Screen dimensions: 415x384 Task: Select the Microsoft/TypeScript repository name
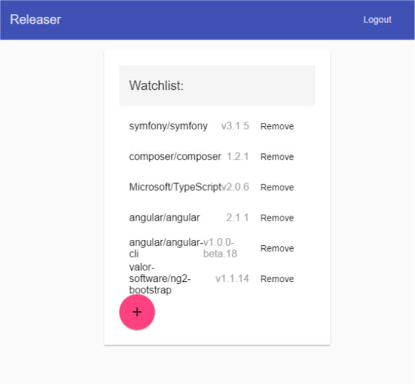click(175, 187)
